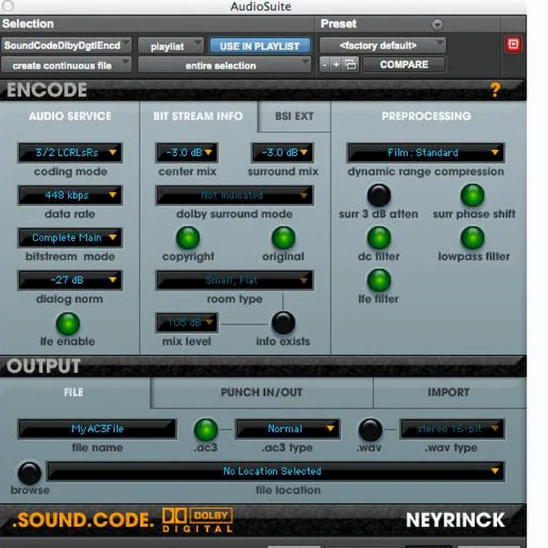Disable the lfe filter
This screenshot has width=548, height=548.
[x=379, y=280]
